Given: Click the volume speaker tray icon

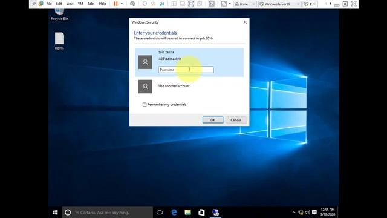Looking at the screenshot, I should point(308,213).
